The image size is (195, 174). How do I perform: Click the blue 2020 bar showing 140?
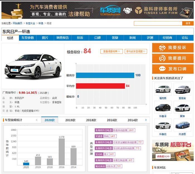click(x=26, y=164)
